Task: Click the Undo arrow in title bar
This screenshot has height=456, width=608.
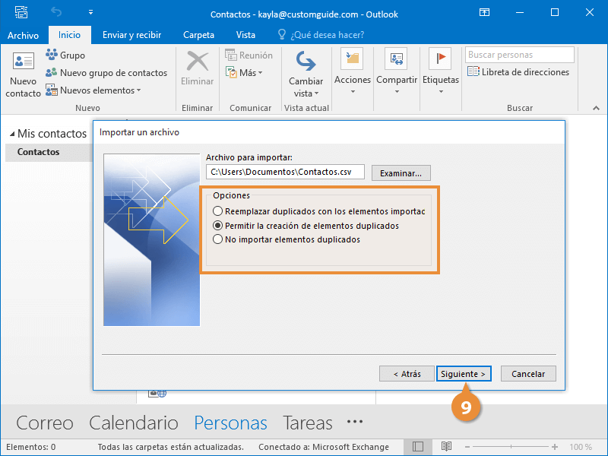Action: click(x=56, y=12)
